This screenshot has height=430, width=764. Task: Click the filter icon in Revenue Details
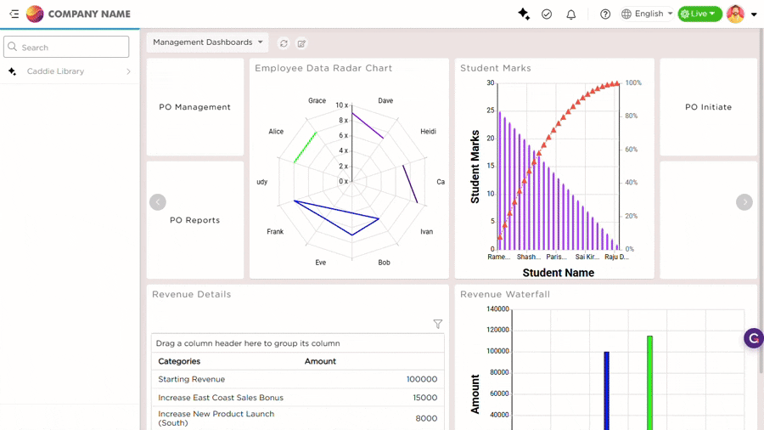point(437,324)
